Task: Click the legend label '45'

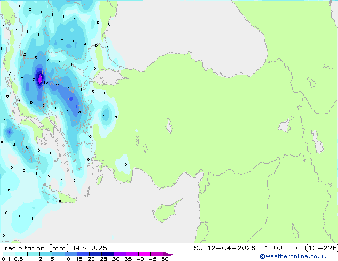Action: point(152,259)
